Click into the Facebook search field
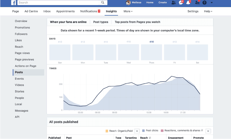Image resolution: width=231 pixels, height=139 pixels. click(58, 3)
